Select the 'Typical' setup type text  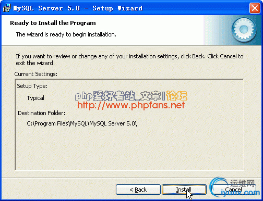coord(35,98)
